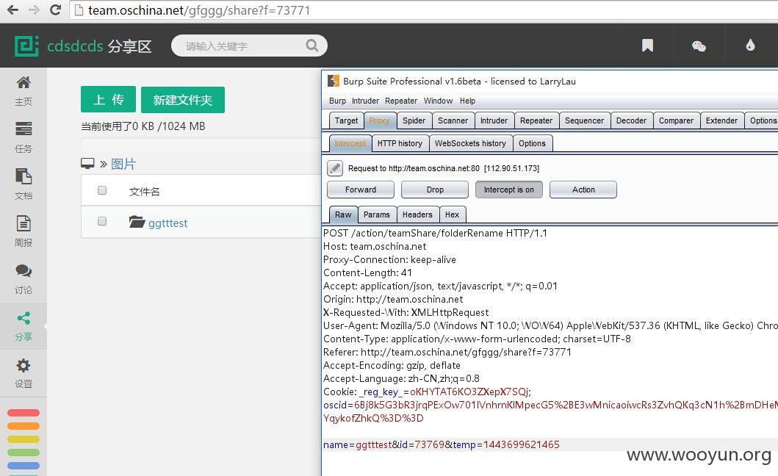Image resolution: width=778 pixels, height=476 pixels.
Task: Open the Intruder menu in menu bar
Action: 365,101
